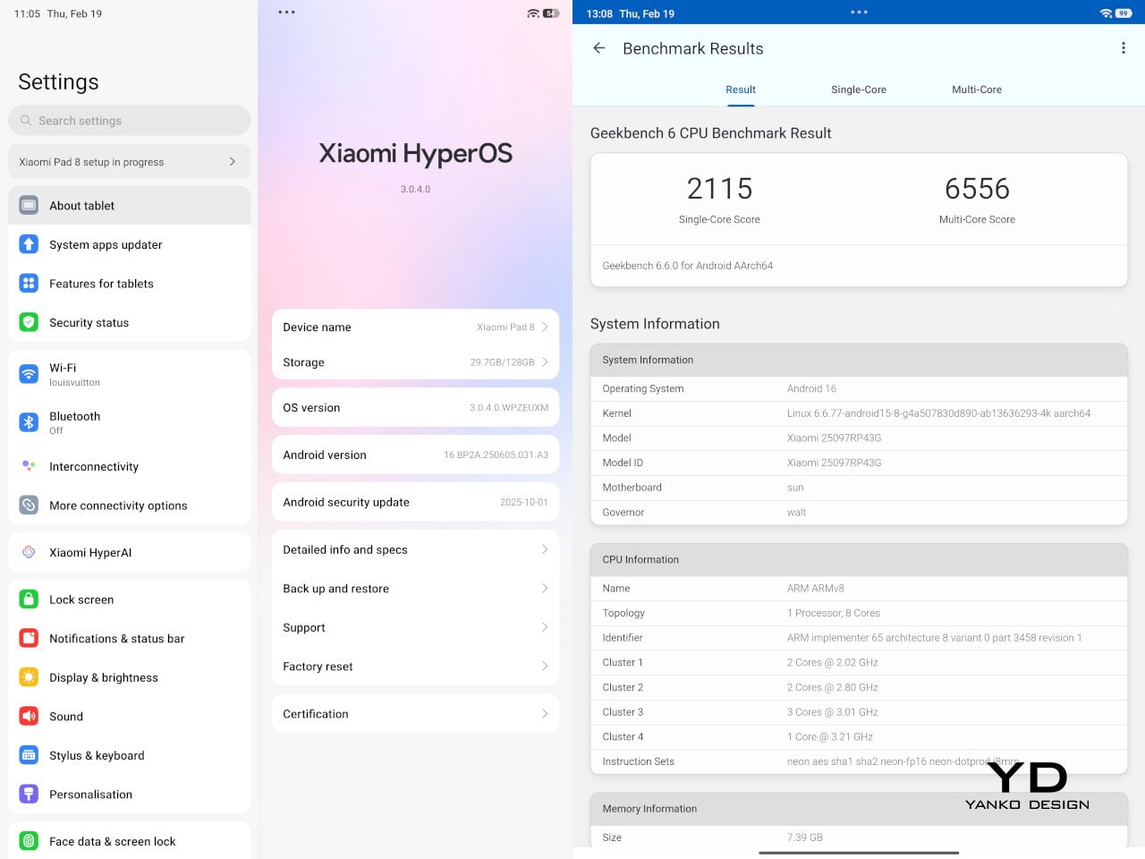Tap the Display & brightness icon
The image size is (1145, 859).
(x=29, y=677)
